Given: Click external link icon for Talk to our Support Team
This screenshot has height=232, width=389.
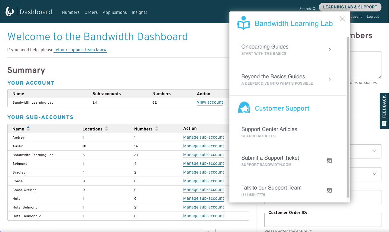Looking at the screenshot, I should pyautogui.click(x=329, y=190).
